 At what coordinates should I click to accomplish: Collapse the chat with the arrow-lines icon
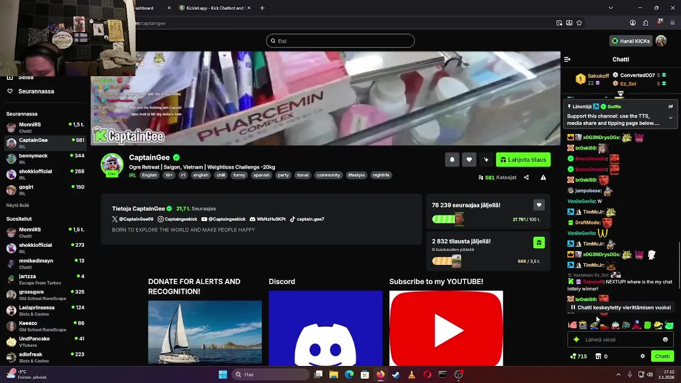click(x=567, y=60)
